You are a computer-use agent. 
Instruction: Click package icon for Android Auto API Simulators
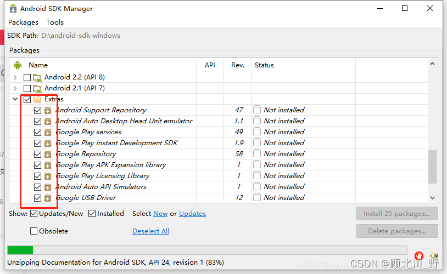[48, 187]
